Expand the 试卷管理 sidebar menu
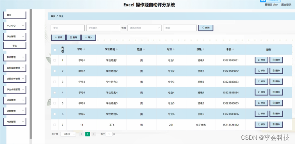Viewport: 295px width, 144px height. pos(15,101)
